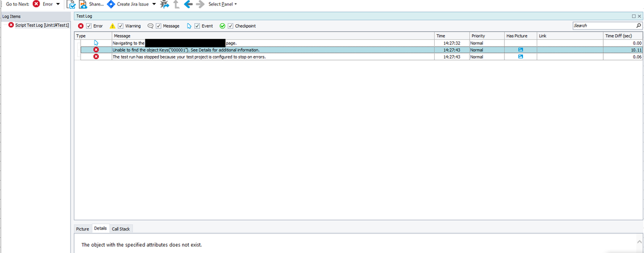Click error icon in 'test run has stopped' row
The width and height of the screenshot is (644, 253).
[96, 57]
